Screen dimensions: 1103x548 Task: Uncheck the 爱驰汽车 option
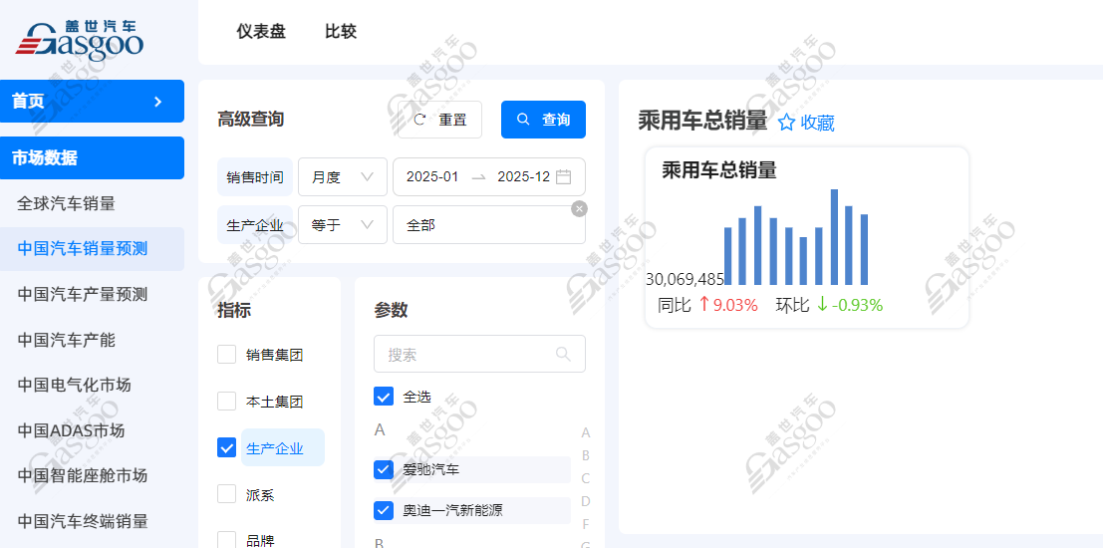click(384, 469)
